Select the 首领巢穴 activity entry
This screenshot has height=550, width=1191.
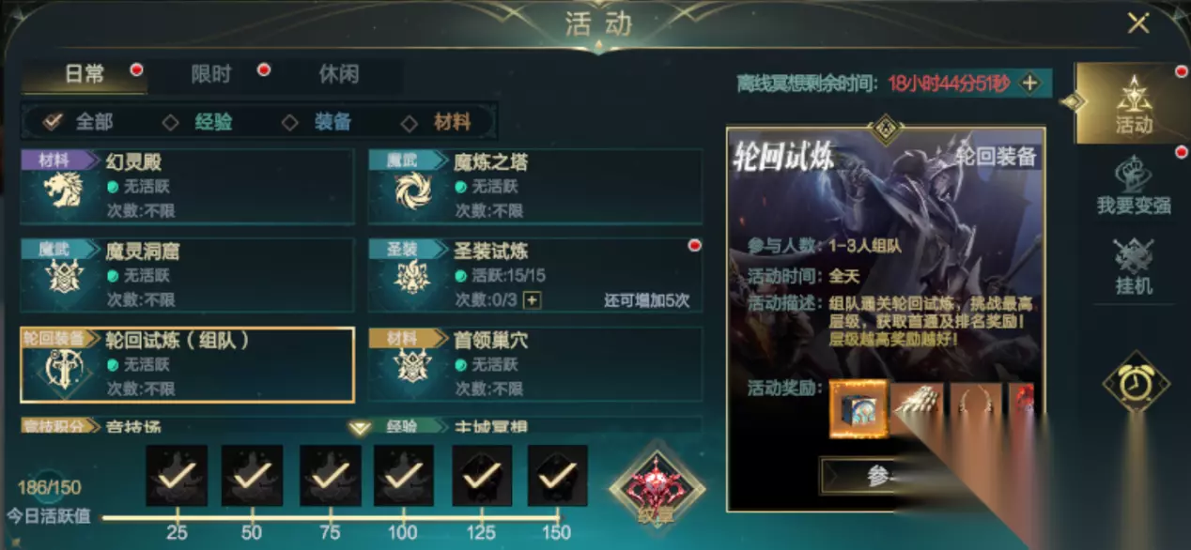coord(535,365)
